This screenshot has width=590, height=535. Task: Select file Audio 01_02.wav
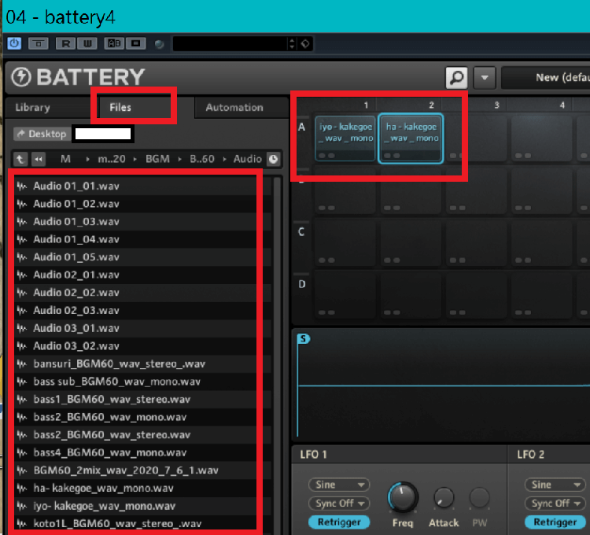(143, 204)
